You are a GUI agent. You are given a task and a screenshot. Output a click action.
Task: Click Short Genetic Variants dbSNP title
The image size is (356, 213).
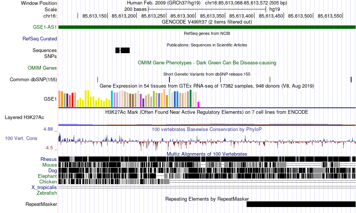(x=207, y=74)
